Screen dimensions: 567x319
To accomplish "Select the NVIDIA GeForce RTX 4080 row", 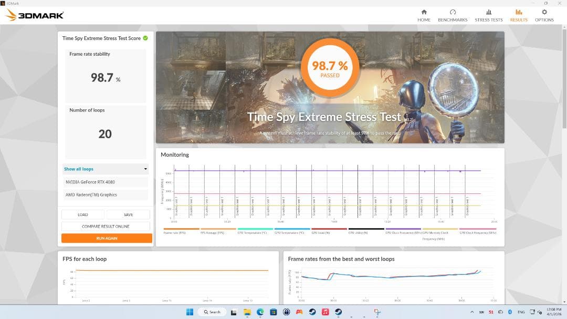I will (105, 182).
